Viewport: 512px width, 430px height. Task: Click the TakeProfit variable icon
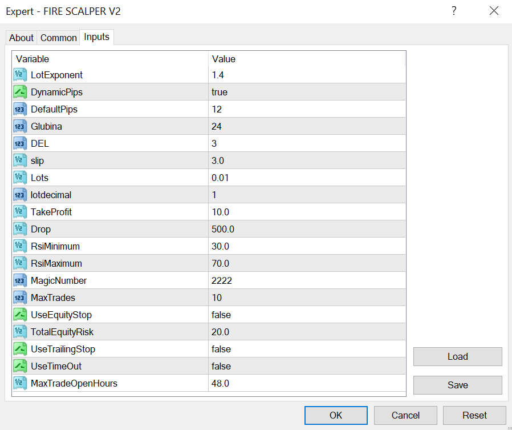(x=21, y=212)
